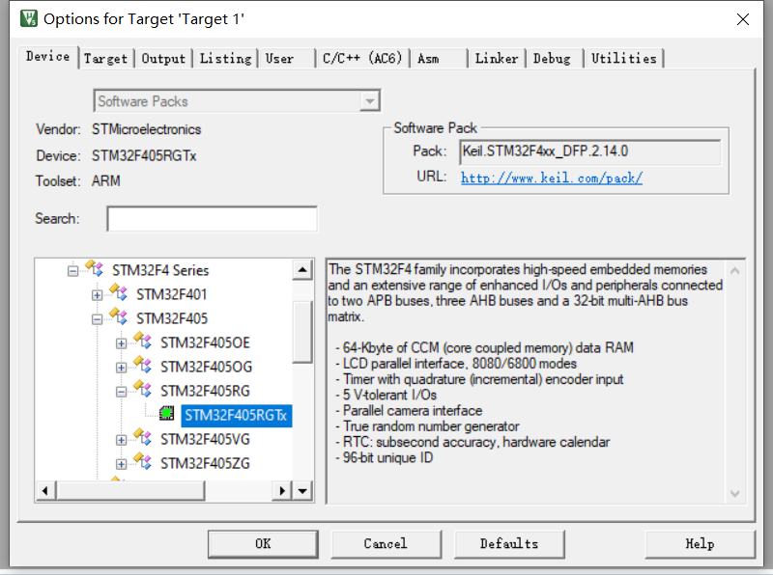Click the device tree vertical scrollbar thumb

[302, 331]
